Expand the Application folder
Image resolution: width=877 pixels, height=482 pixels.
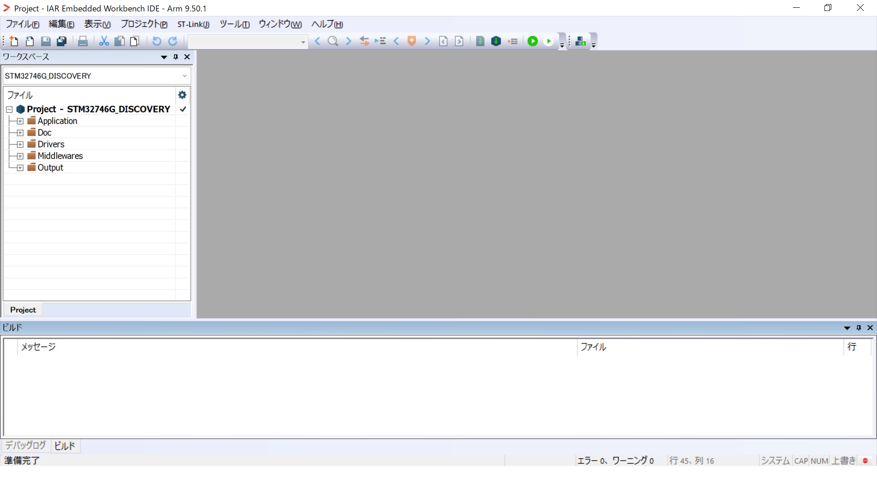pos(20,121)
